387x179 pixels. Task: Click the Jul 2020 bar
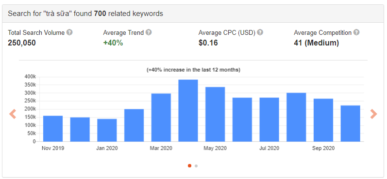[x=269, y=119]
